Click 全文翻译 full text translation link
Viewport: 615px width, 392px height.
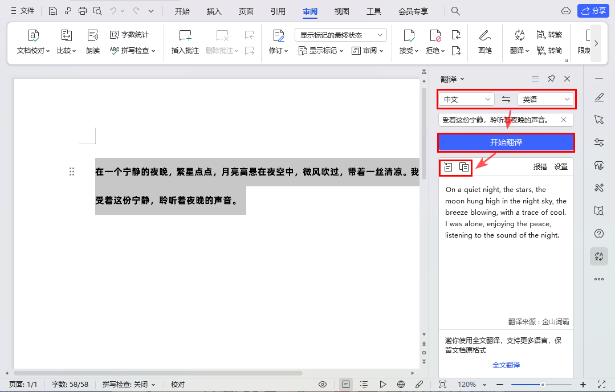[506, 365]
